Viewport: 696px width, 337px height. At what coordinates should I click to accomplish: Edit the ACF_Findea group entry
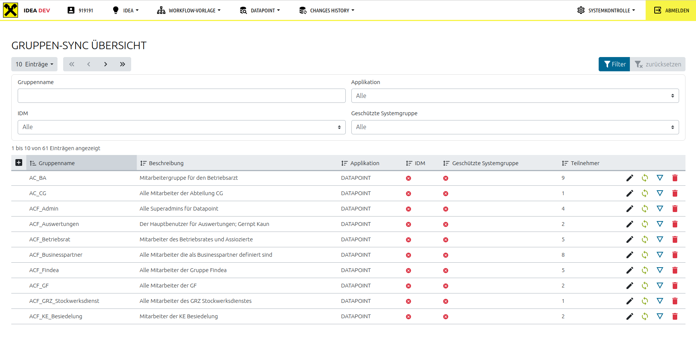pyautogui.click(x=629, y=270)
